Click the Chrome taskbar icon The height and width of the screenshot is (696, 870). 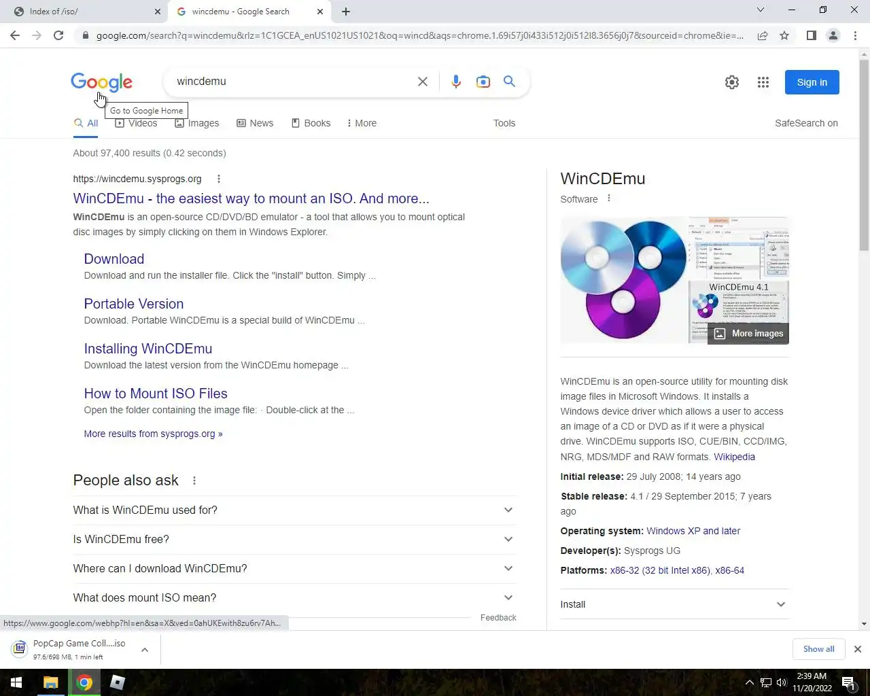(84, 682)
